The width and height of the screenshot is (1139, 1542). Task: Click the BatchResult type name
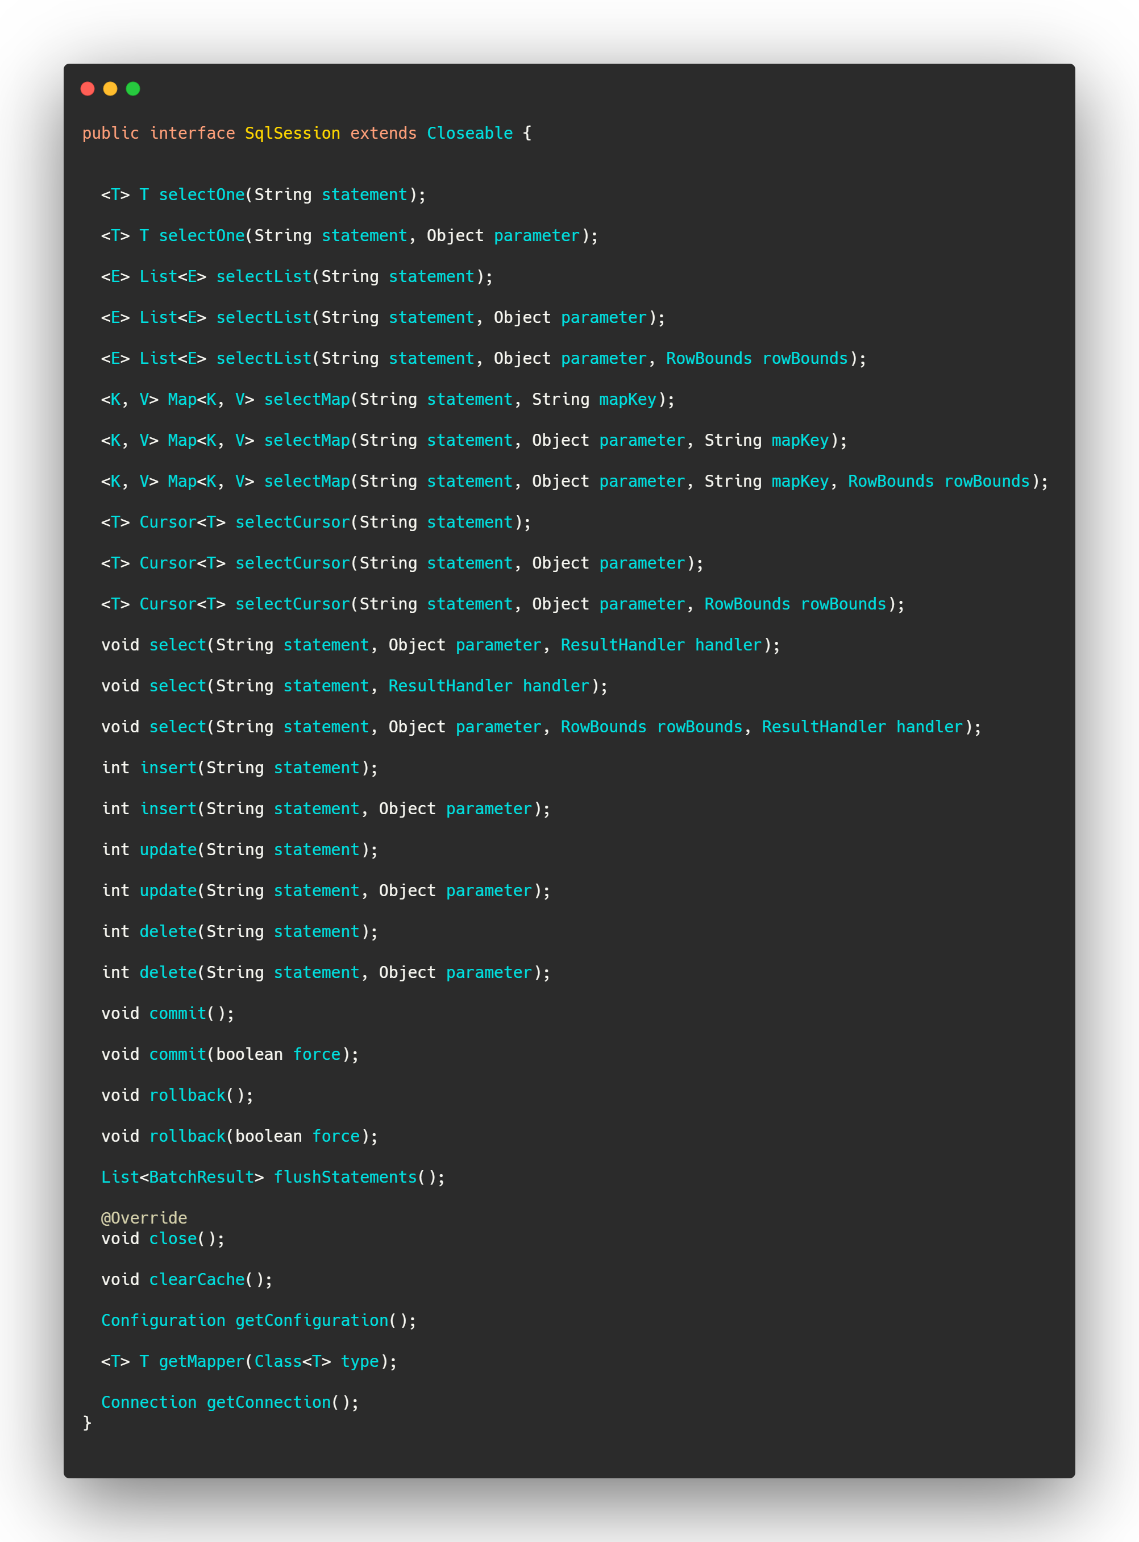coord(201,1177)
